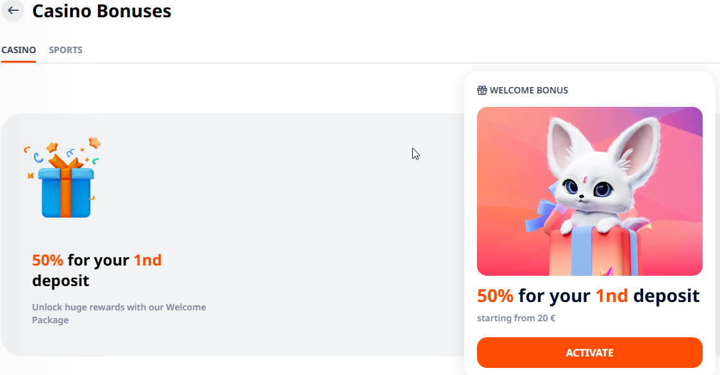The image size is (720, 375).
Task: Click the 'Unlock huge rewards' description text
Action: pos(119,314)
